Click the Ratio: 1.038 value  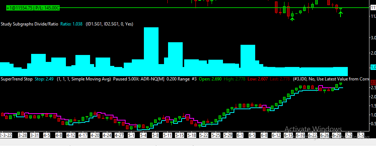[x=71, y=24]
